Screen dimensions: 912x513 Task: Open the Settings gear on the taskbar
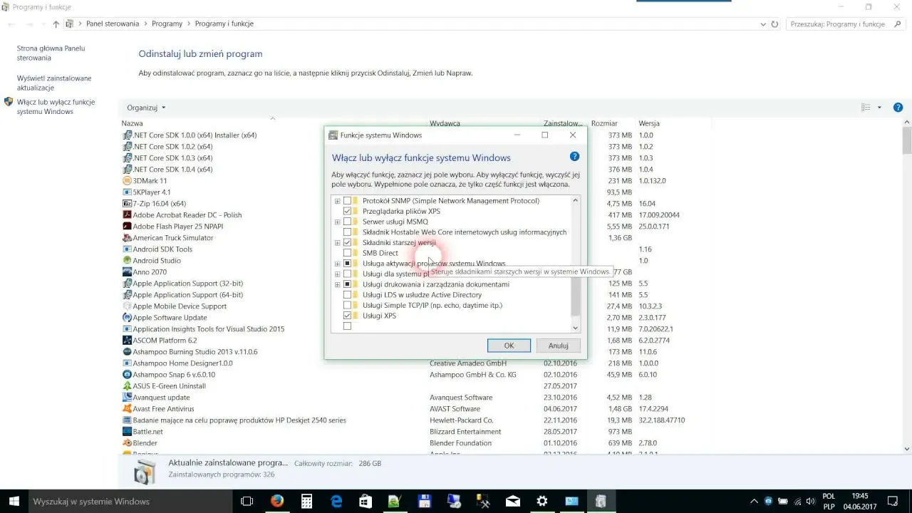coord(542,501)
